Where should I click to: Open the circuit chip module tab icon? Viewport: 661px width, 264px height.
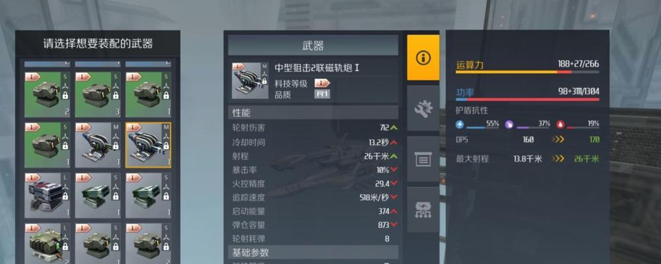pos(423,210)
